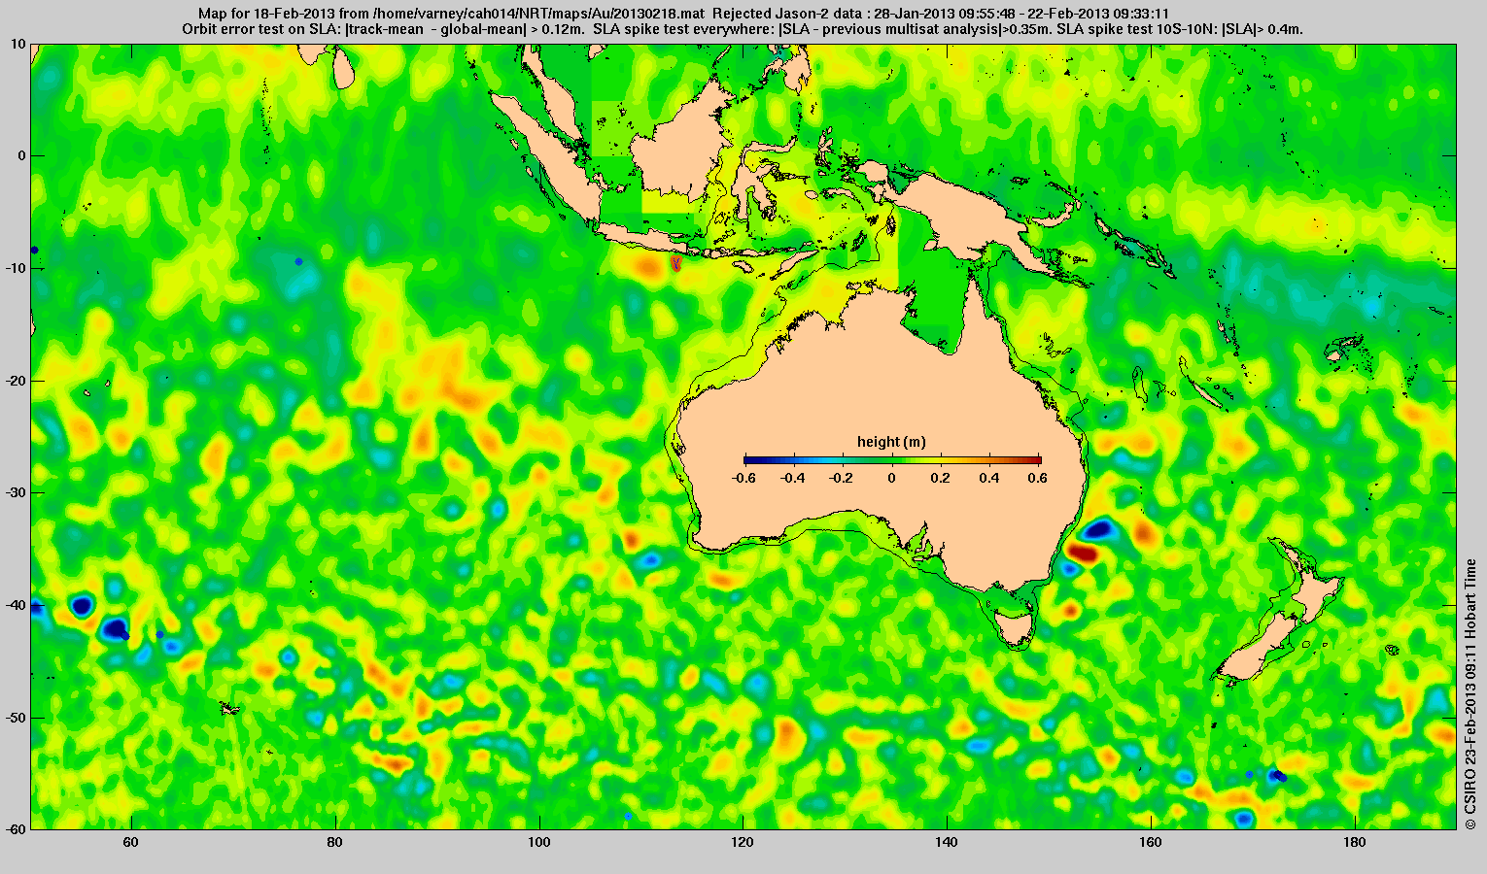Image resolution: width=1487 pixels, height=874 pixels.
Task: Click the 'Map for 18-Feb-2013' title line
Action: (x=682, y=14)
